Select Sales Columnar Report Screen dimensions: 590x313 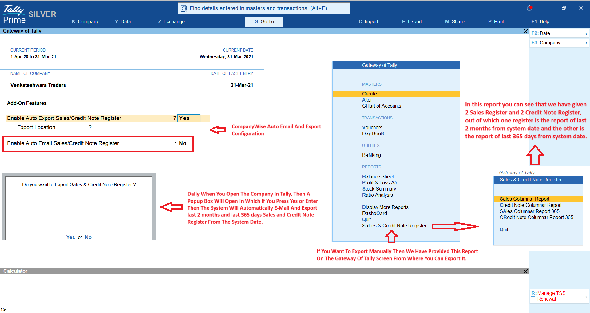click(x=538, y=199)
